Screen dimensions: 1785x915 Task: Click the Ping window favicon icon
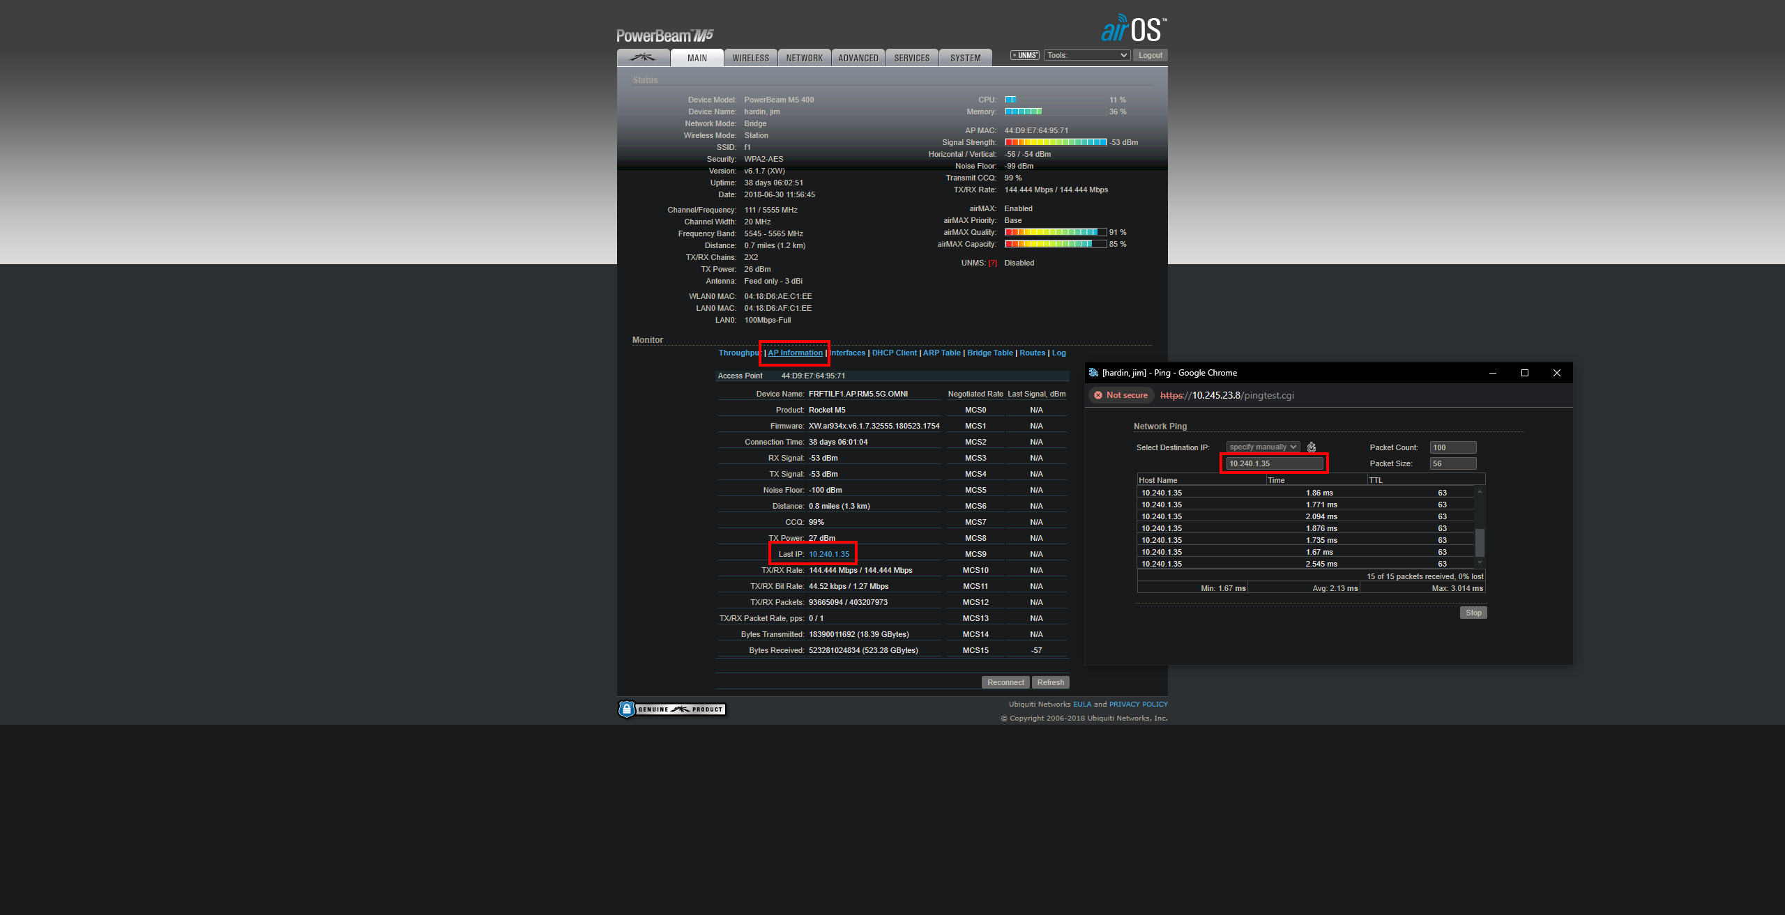[1093, 373]
